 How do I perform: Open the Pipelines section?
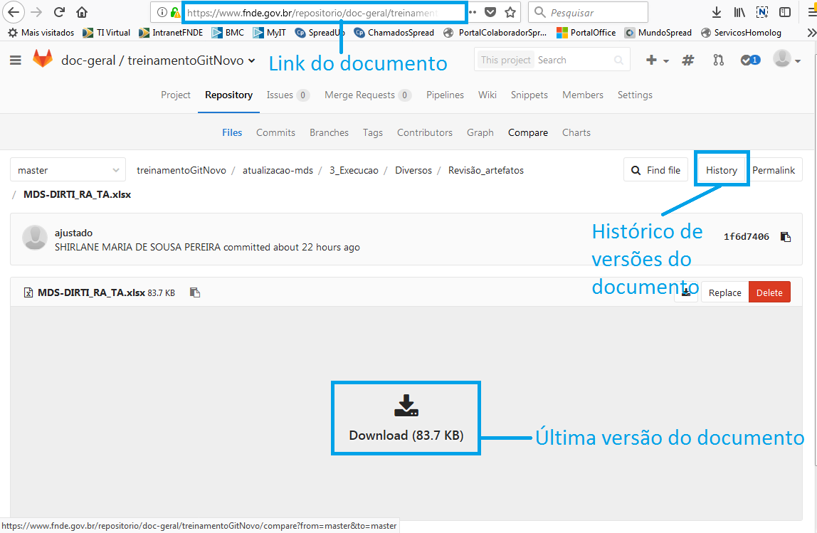tap(445, 95)
